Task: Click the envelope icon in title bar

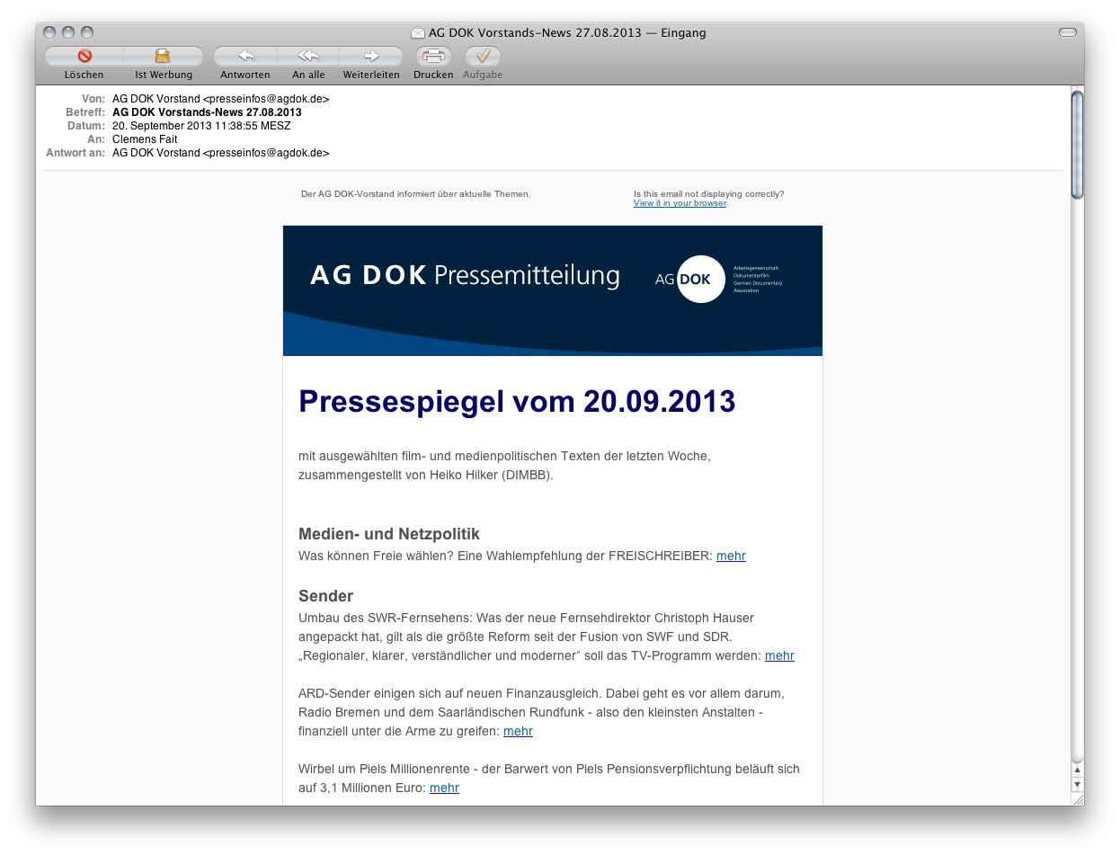Action: (x=418, y=33)
